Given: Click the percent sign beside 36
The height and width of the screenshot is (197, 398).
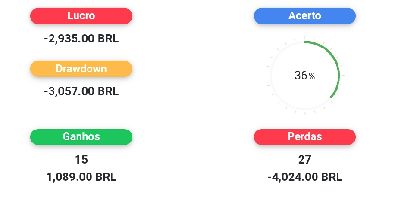Looking at the screenshot, I should (312, 76).
